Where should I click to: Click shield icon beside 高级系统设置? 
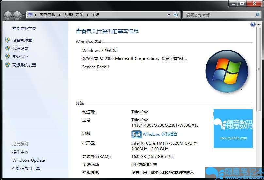point(8,65)
